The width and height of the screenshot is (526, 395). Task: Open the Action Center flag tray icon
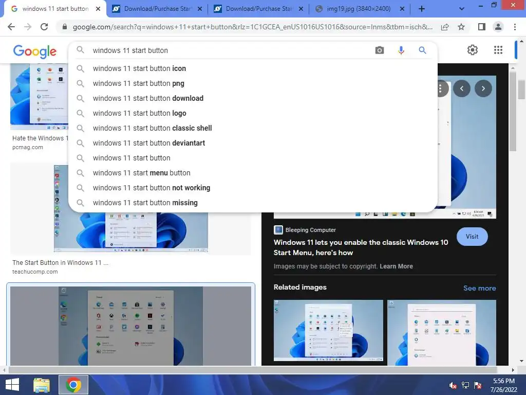click(x=478, y=385)
